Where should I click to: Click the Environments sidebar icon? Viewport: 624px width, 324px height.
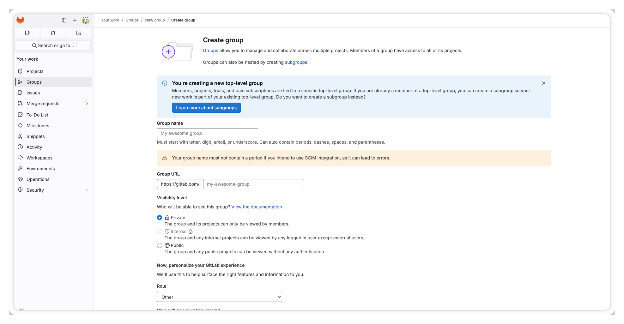[20, 169]
